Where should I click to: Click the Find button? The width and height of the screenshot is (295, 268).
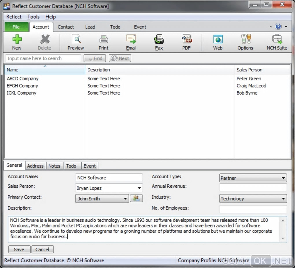(x=95, y=58)
